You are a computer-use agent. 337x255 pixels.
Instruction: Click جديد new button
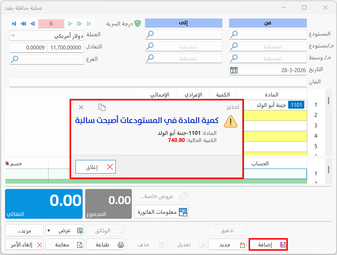click(x=227, y=245)
